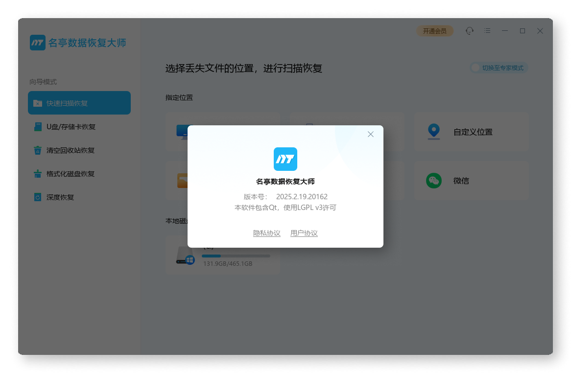Open the 隐私协议 privacy policy link
Image resolution: width=571 pixels, height=373 pixels.
267,233
